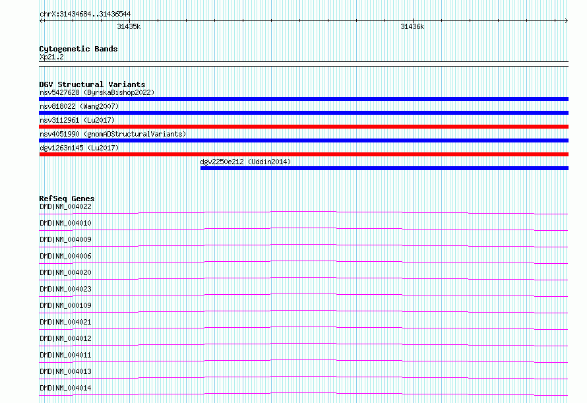Click the right arrow on the ruler

(x=567, y=21)
